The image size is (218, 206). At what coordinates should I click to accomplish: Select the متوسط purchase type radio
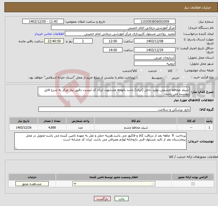166,77
